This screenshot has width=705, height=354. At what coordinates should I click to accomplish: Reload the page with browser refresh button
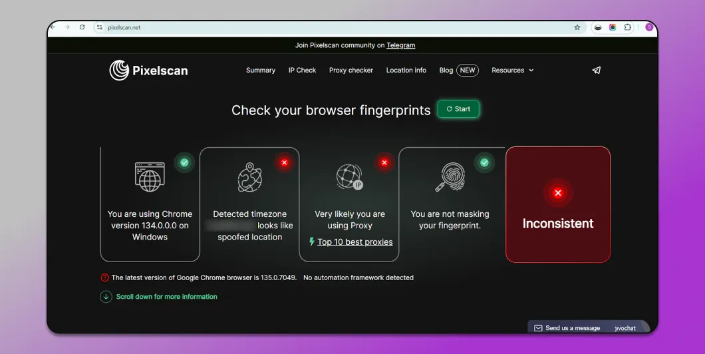(82, 27)
